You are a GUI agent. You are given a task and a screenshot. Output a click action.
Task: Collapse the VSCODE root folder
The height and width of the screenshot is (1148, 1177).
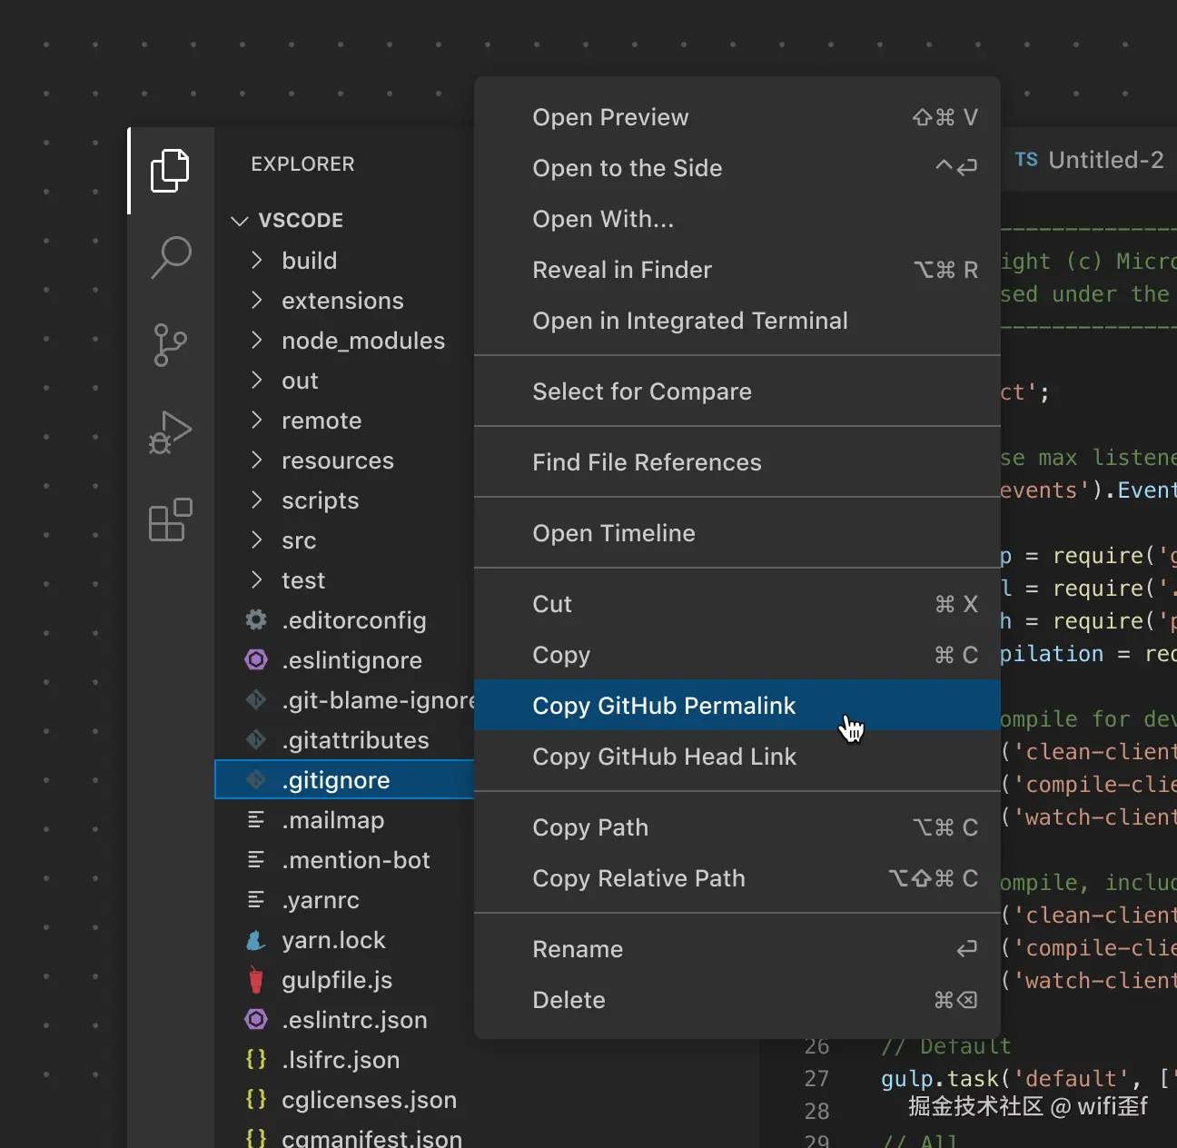(x=240, y=221)
